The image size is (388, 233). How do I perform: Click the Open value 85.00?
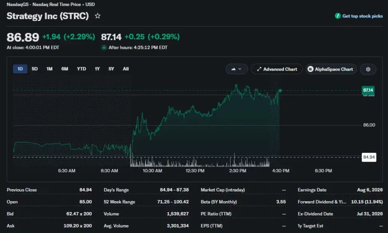pyautogui.click(x=85, y=202)
